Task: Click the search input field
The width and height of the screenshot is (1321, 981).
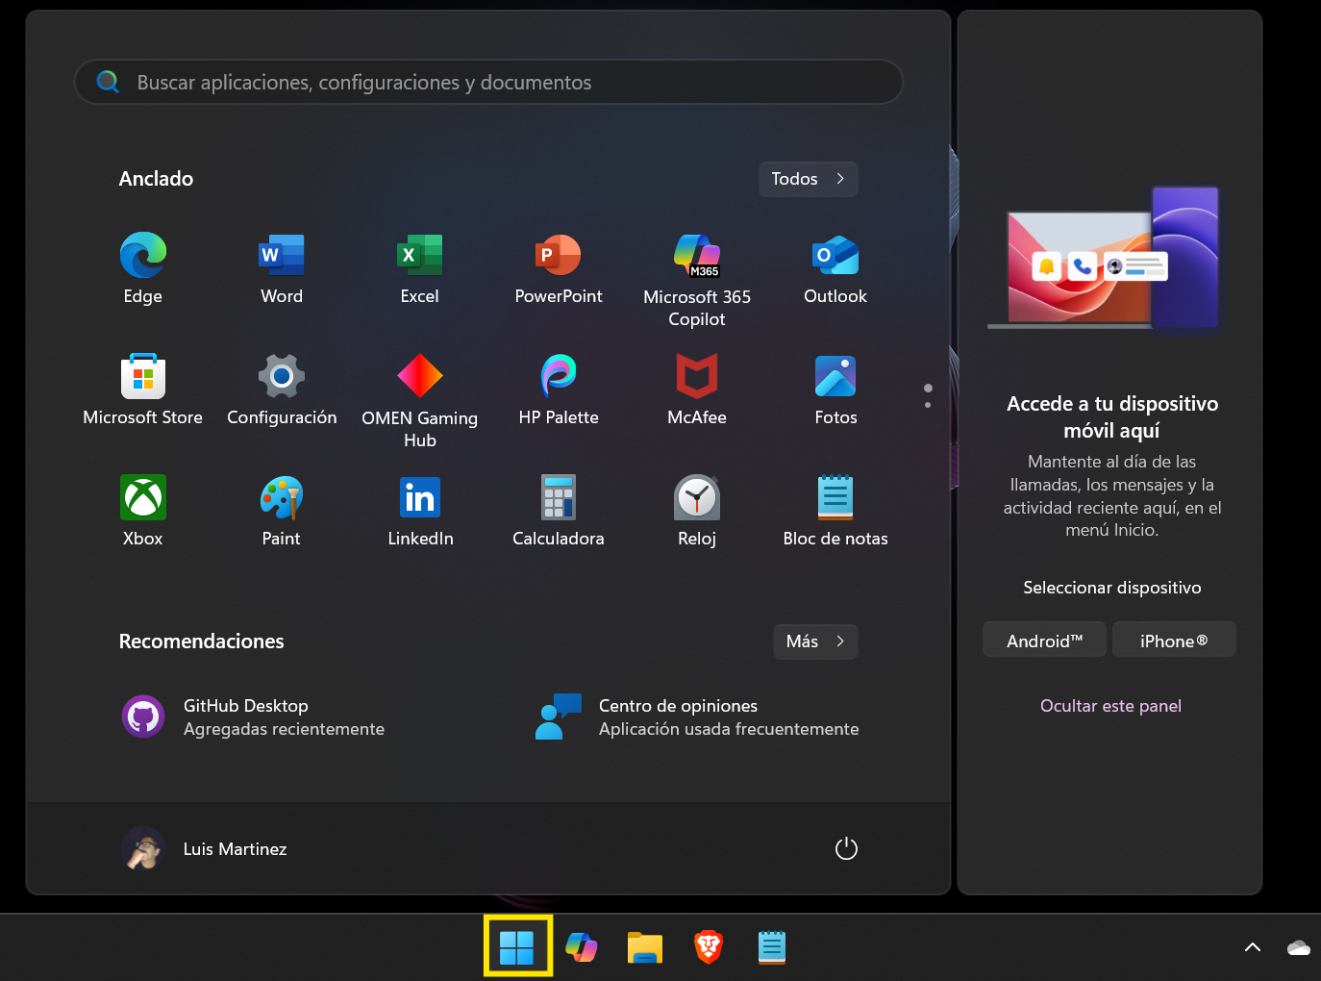Action: pos(488,82)
